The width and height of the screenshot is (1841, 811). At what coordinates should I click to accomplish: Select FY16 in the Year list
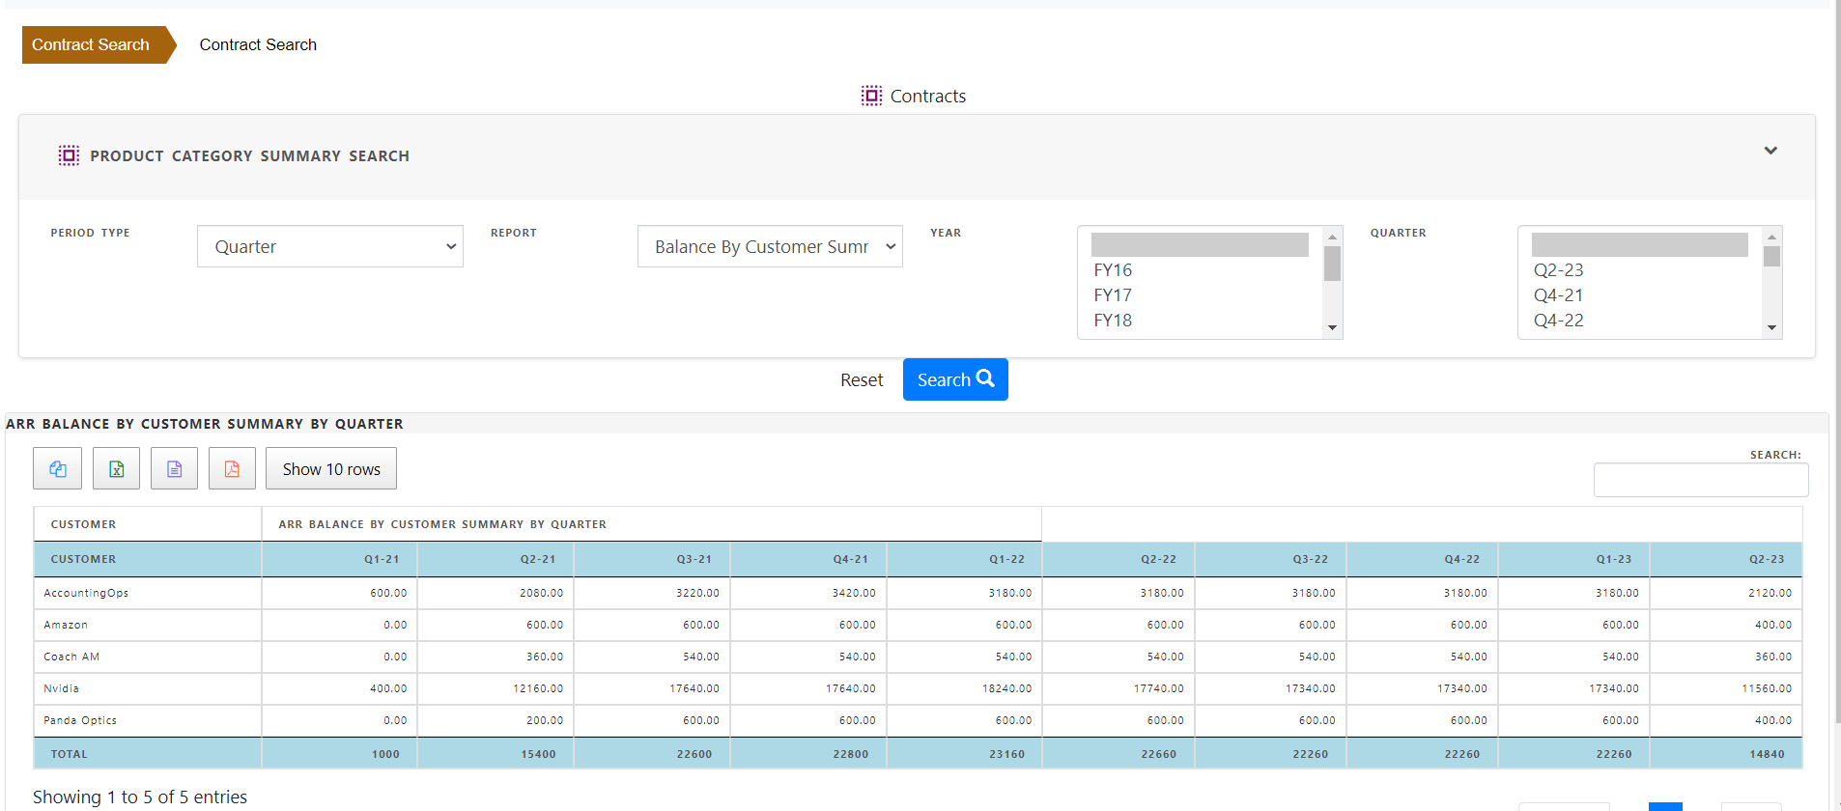pyautogui.click(x=1200, y=270)
